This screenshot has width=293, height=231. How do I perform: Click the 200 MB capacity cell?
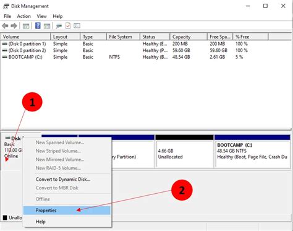coord(180,44)
